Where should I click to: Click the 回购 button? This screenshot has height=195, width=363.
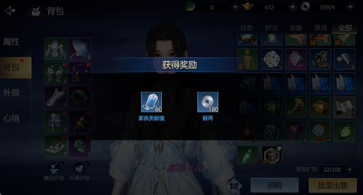coord(274,185)
